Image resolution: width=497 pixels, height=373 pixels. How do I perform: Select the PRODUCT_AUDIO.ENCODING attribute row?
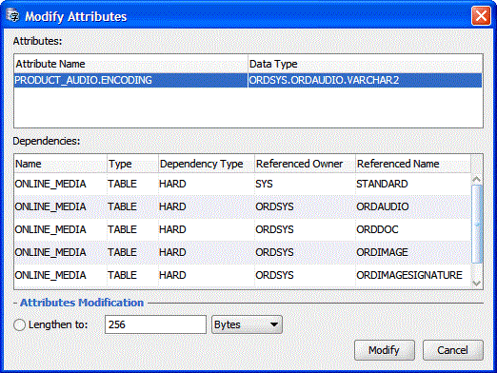coord(248,80)
